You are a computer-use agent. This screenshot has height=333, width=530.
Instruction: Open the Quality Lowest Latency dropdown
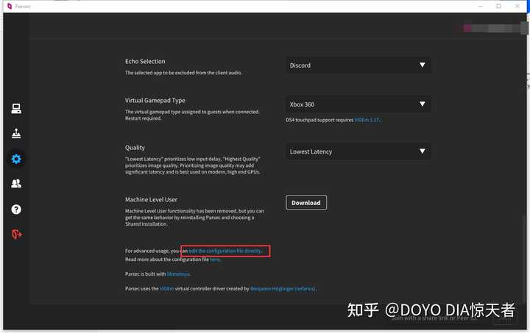(358, 151)
